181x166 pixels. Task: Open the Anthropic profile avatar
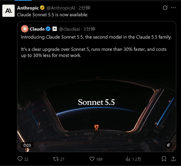tap(8, 11)
